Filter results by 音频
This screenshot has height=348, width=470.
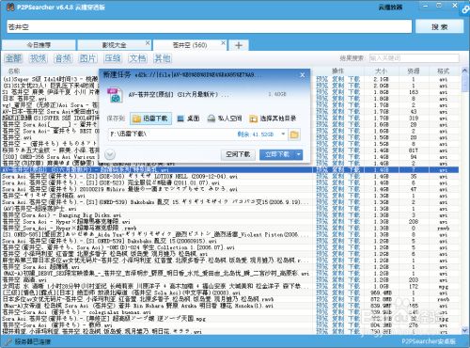63,58
